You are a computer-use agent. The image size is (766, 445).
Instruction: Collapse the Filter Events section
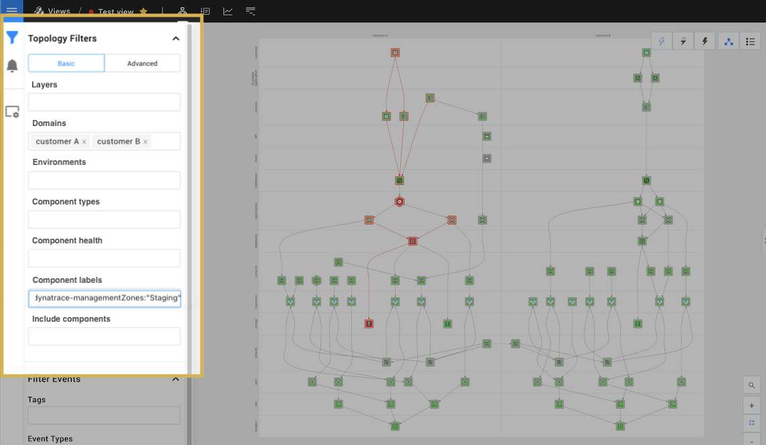click(x=176, y=379)
